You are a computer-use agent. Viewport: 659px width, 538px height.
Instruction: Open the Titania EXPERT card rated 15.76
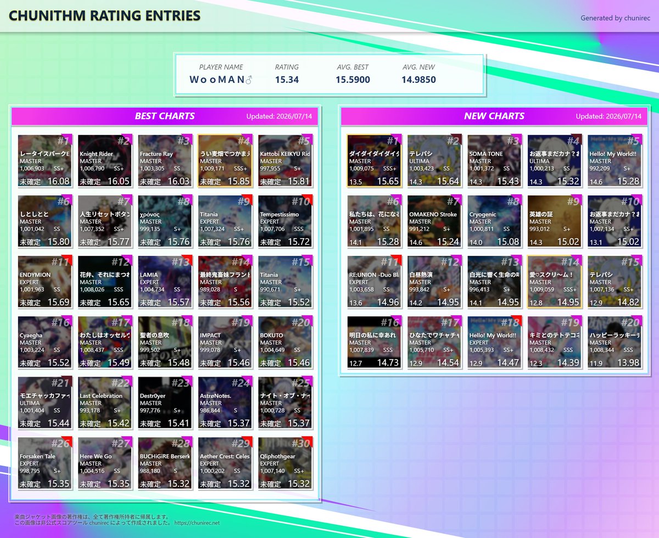[225, 222]
